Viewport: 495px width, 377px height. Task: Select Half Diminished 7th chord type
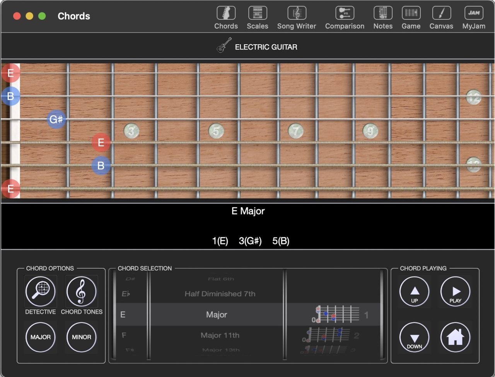point(220,294)
